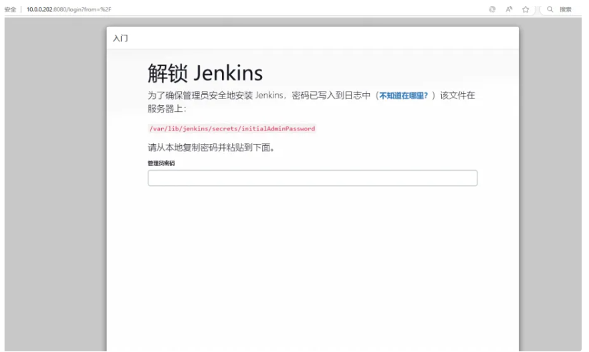Click the browser address bar URL
The width and height of the screenshot is (589, 352).
pos(69,9)
